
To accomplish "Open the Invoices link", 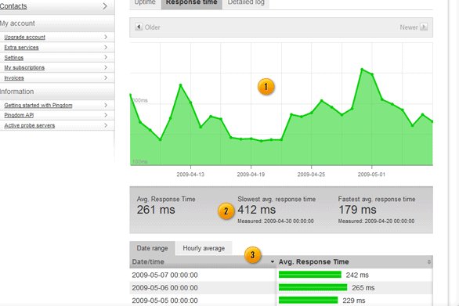I will pos(14,77).
